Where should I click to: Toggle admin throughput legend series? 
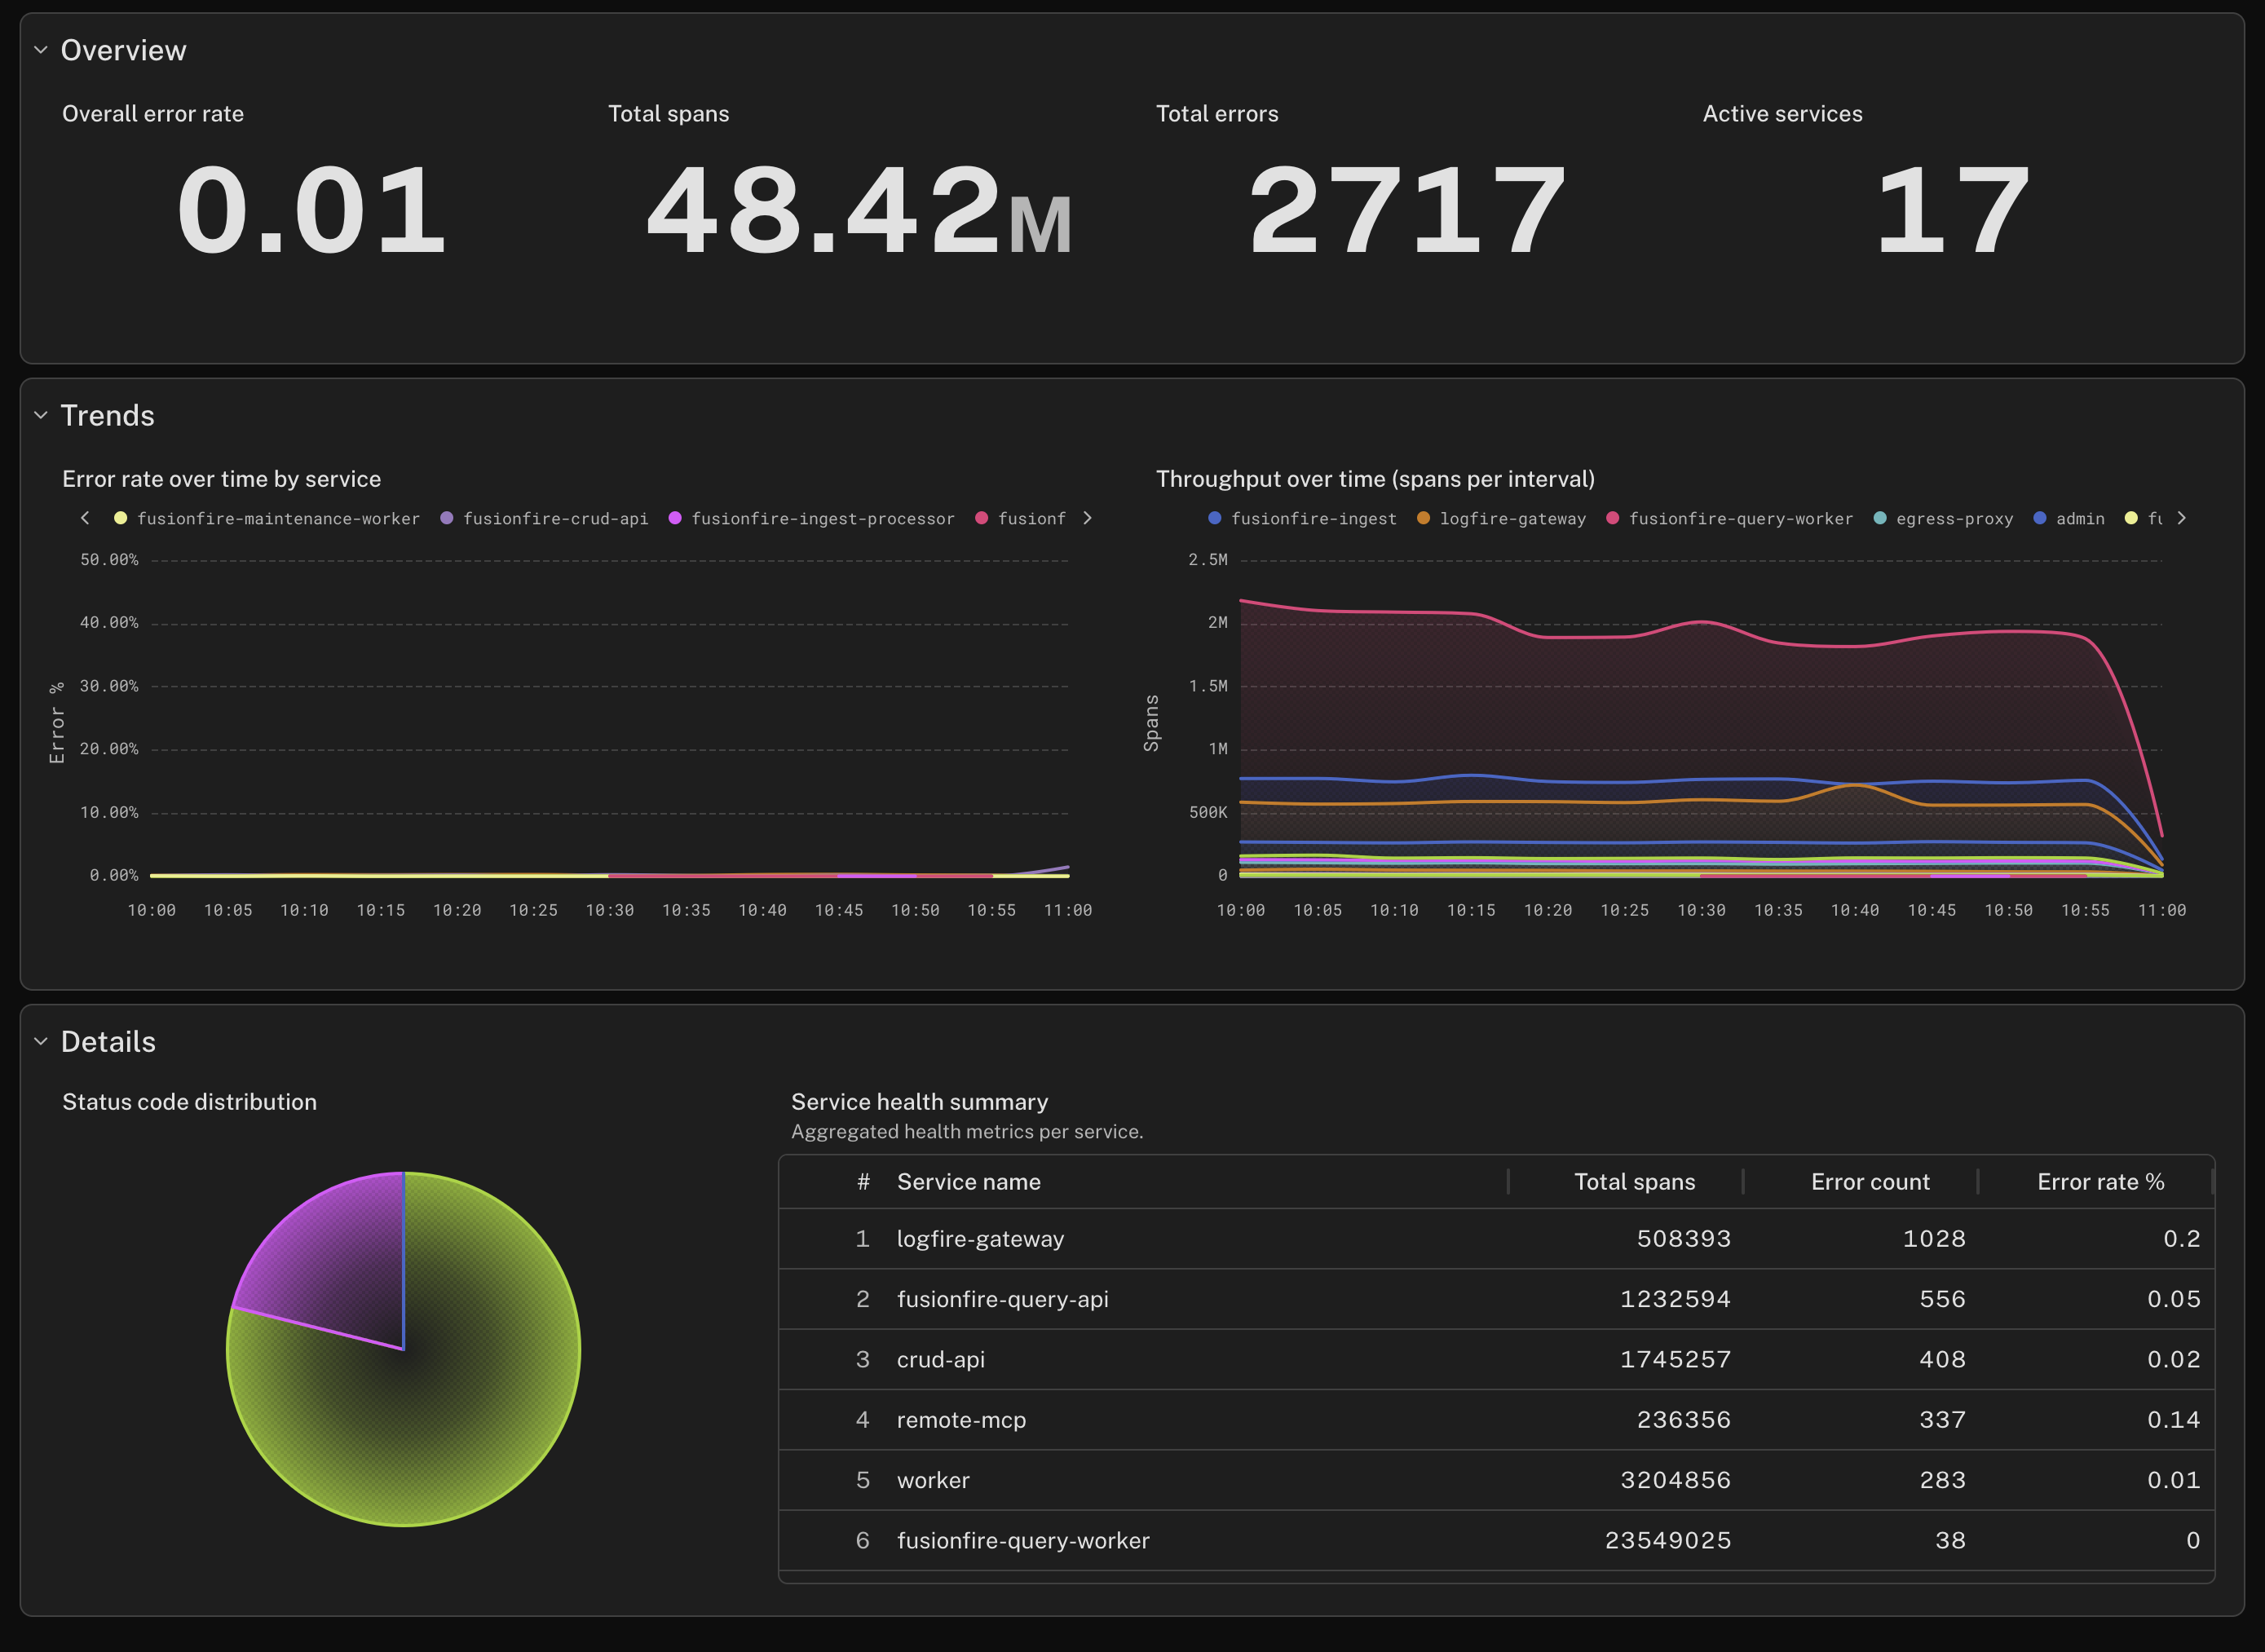[x=2069, y=518]
